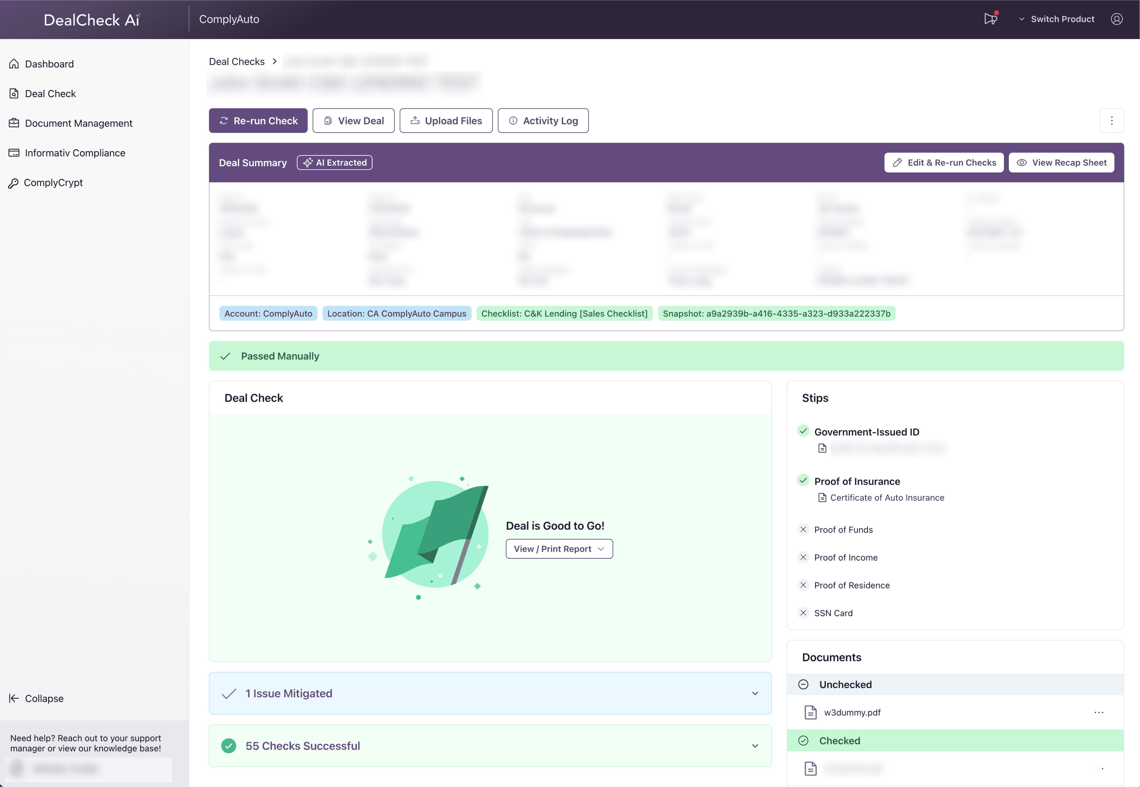Viewport: 1140px width, 787px height.
Task: Go to Informativ Compliance menu item
Action: [x=75, y=153]
